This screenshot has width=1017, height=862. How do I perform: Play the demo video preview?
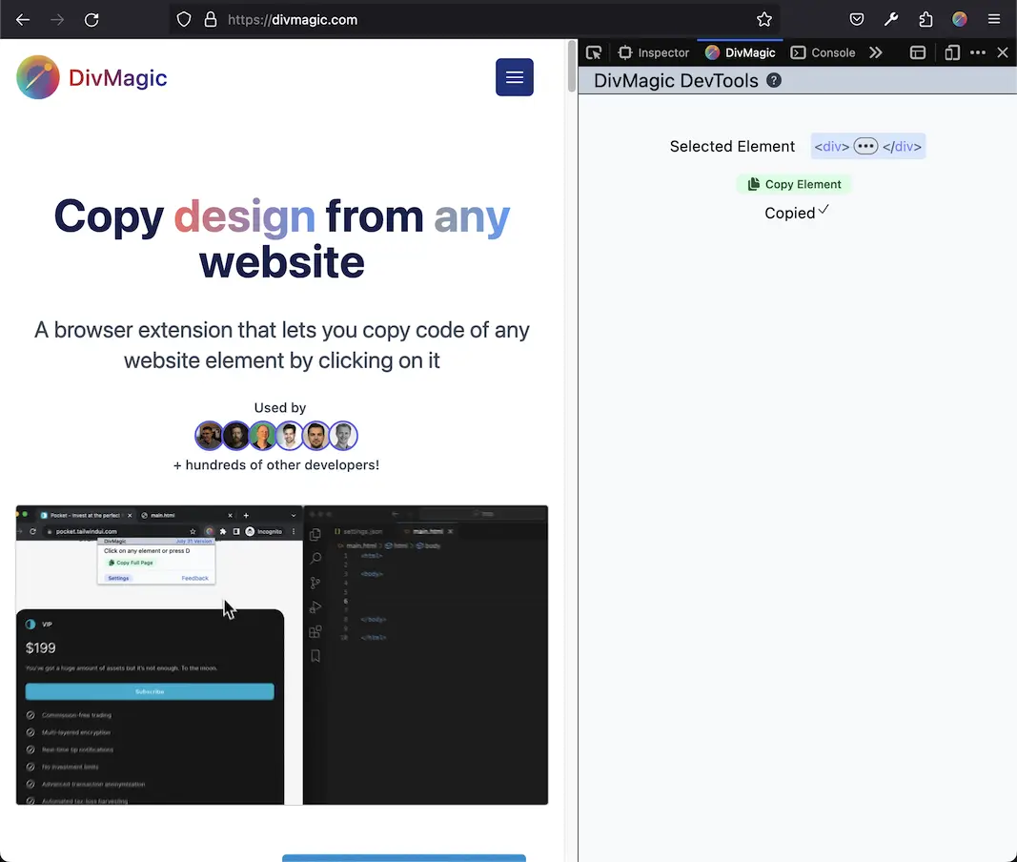point(282,655)
